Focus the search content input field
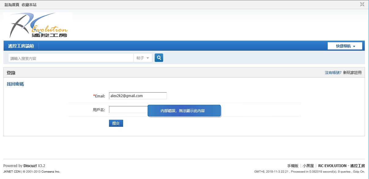369x179 pixels. pos(70,58)
